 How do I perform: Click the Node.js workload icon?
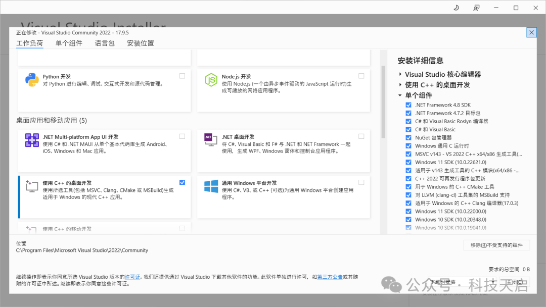(x=211, y=80)
